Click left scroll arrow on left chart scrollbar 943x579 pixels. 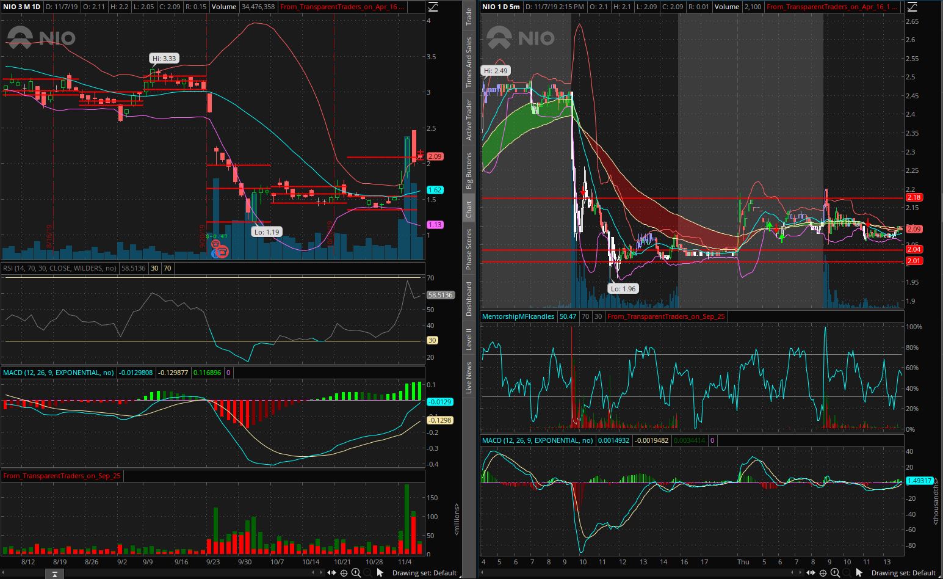[4, 573]
